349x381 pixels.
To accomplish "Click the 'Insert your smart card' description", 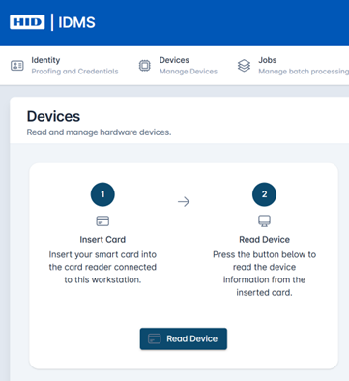I will pos(102,267).
